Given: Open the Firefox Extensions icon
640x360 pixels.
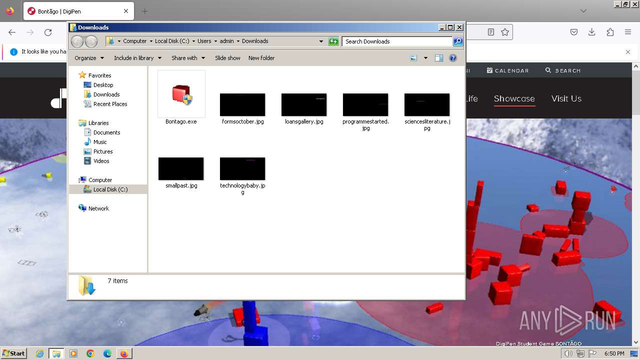Looking at the screenshot, I should 610,32.
